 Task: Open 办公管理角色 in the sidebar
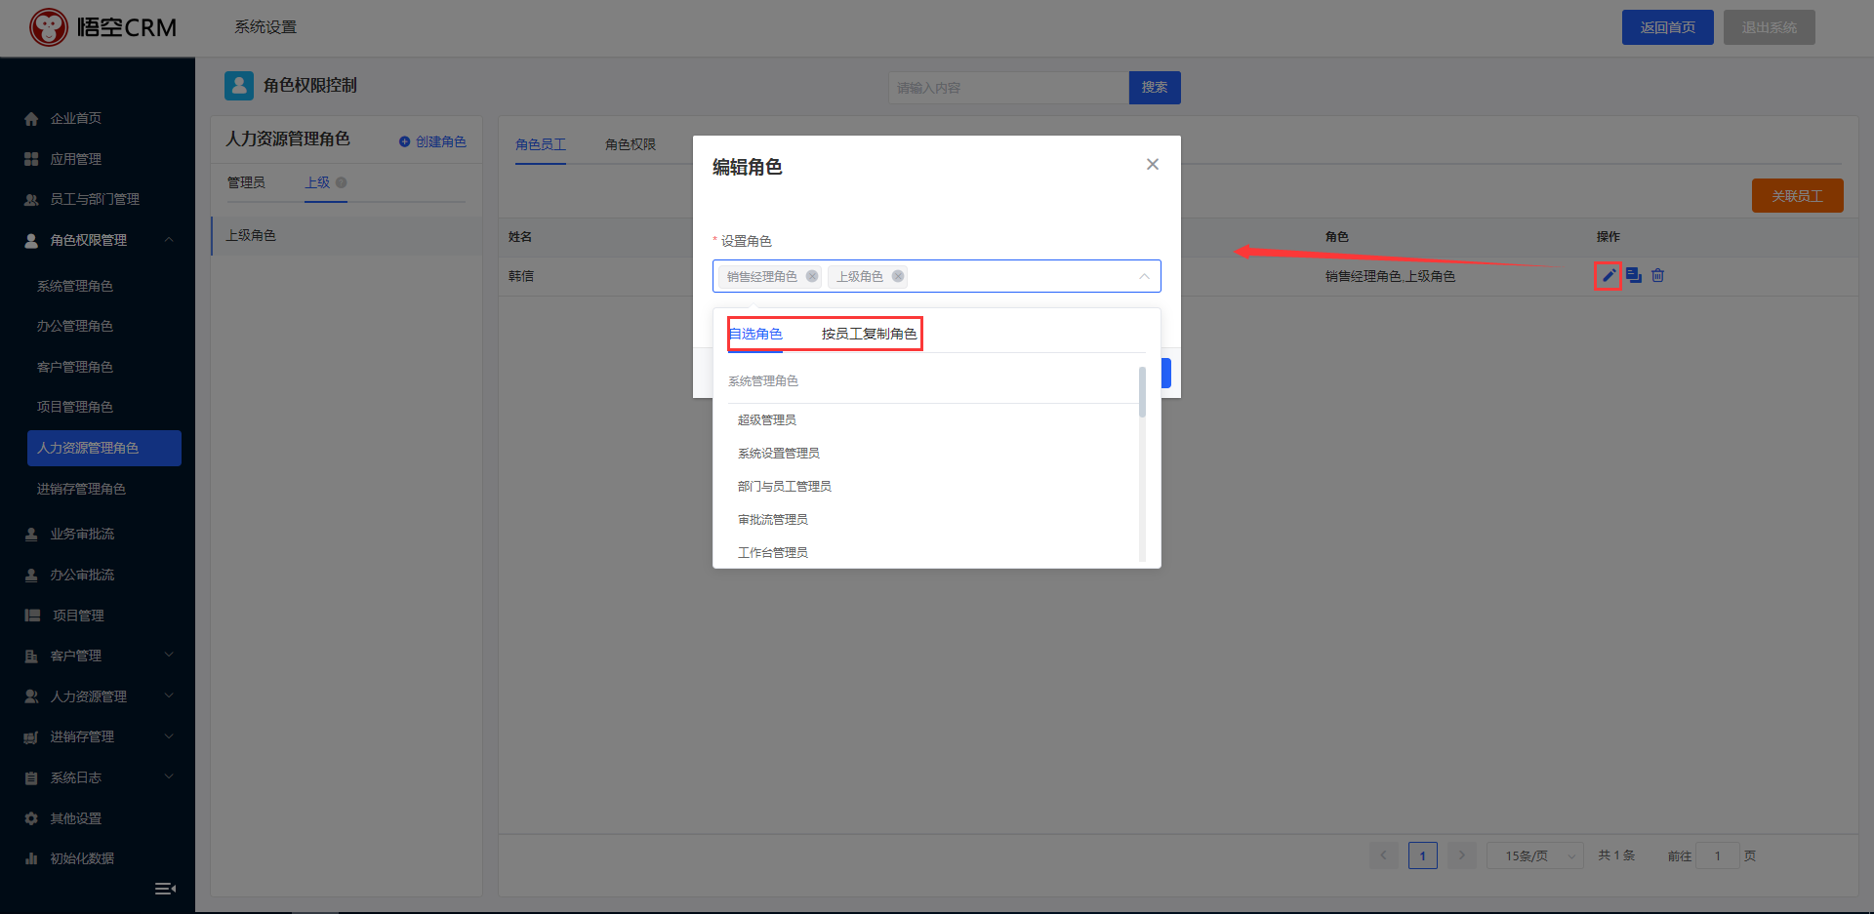point(75,326)
